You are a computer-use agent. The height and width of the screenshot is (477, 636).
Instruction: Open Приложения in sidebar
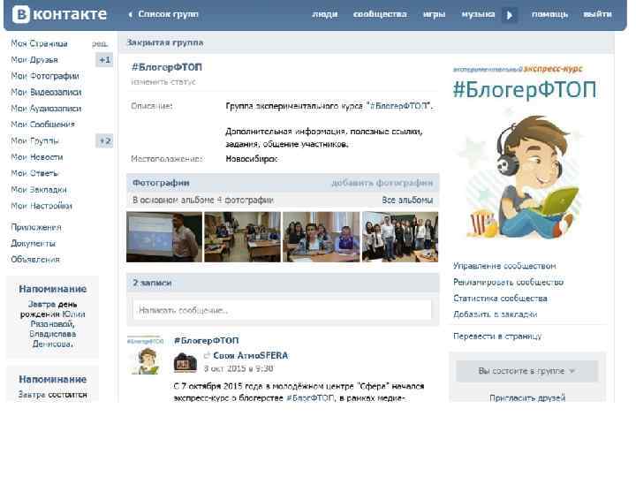[x=36, y=228]
